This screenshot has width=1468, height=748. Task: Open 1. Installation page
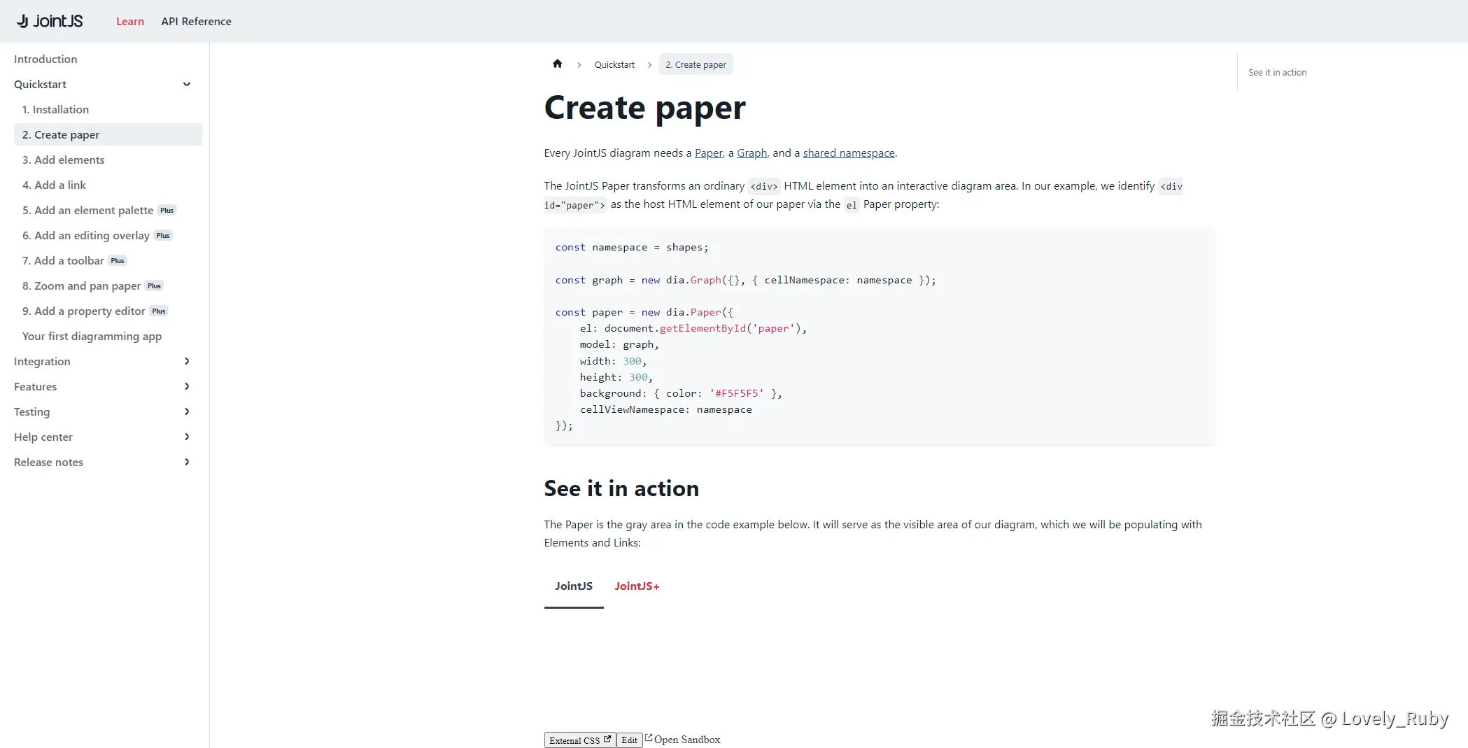click(x=56, y=109)
